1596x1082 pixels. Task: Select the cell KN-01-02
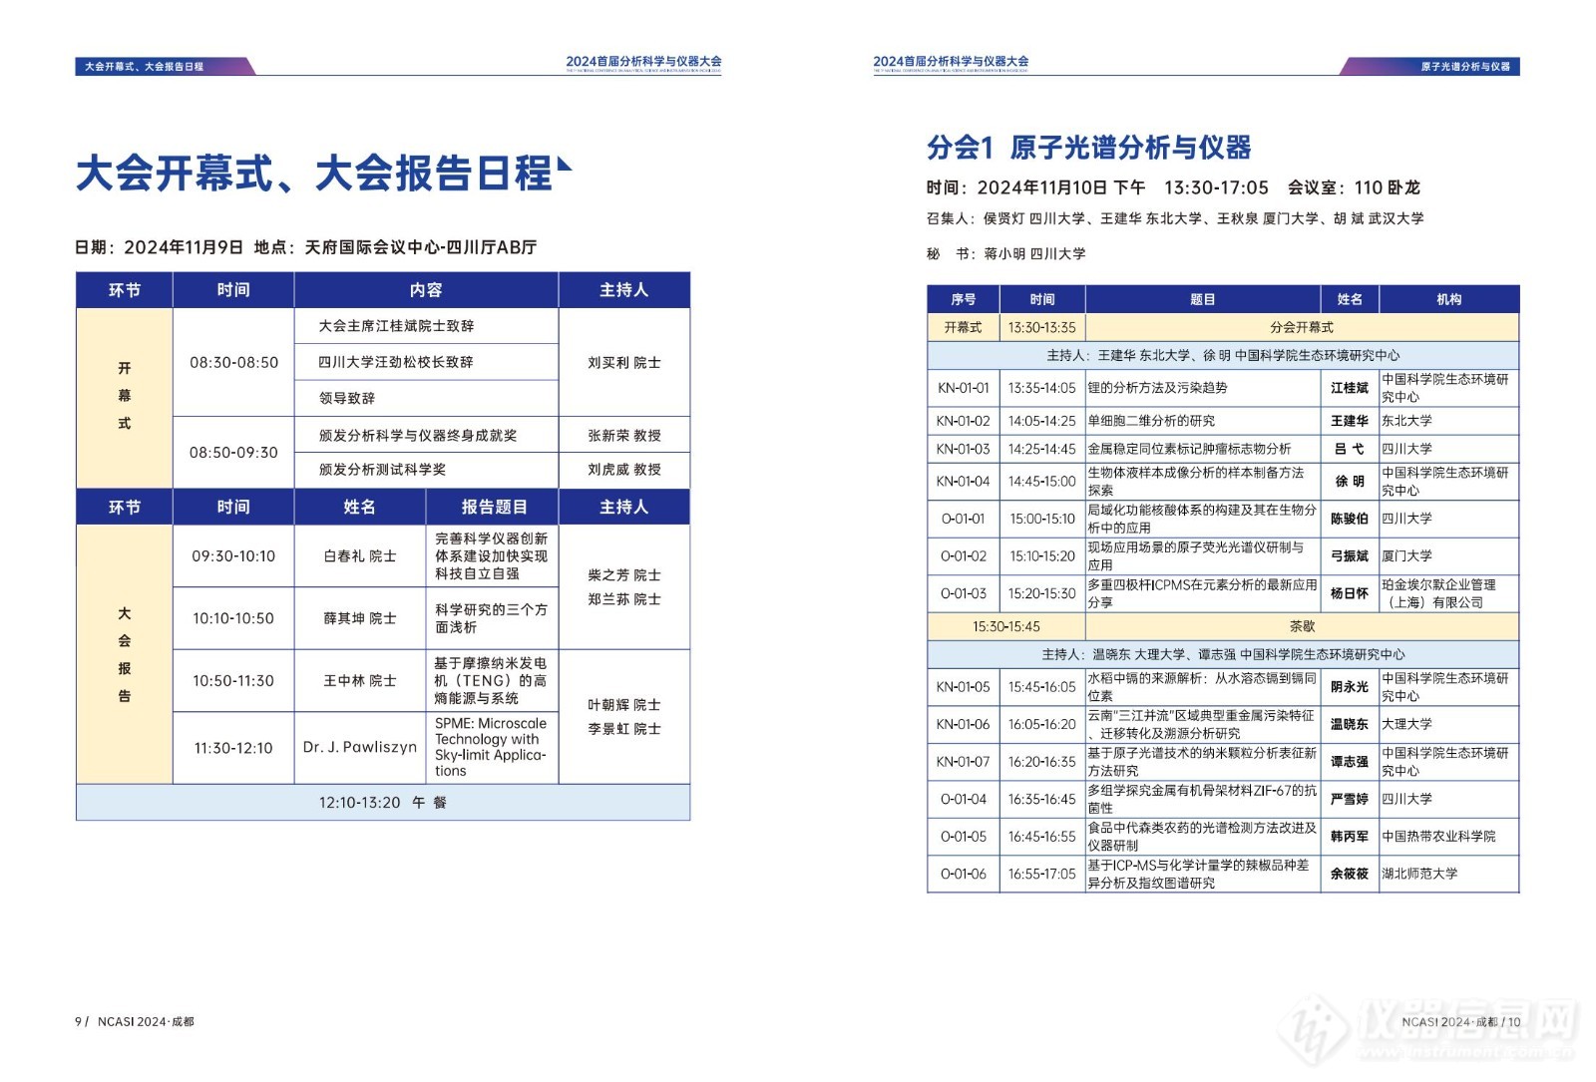(x=964, y=421)
